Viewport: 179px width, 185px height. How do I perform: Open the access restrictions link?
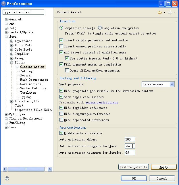102,102
